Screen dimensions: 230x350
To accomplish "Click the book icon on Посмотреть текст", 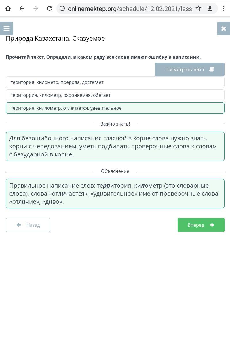I will coord(212,69).
